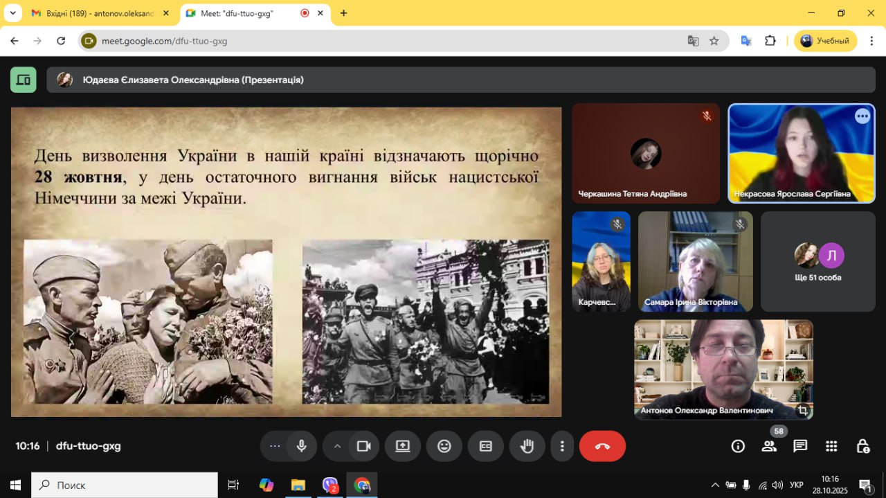The height and width of the screenshot is (498, 886).
Task: Open a new browser tab
Action: 343,13
